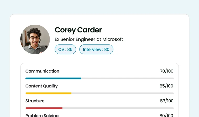Click the 80/100 Problem Solving score

166,115
